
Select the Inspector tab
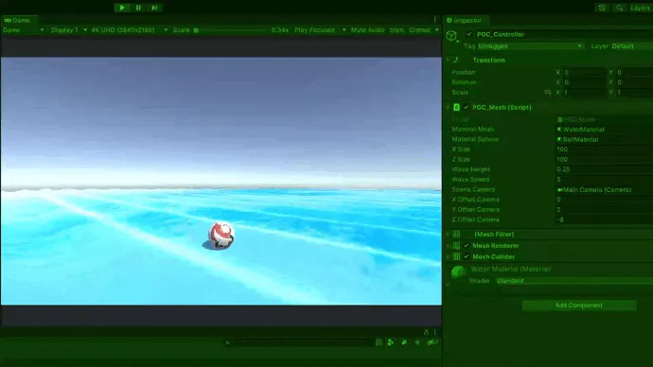point(464,20)
